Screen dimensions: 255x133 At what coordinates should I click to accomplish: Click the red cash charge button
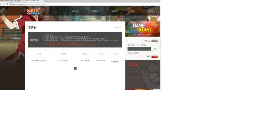[x=155, y=57]
